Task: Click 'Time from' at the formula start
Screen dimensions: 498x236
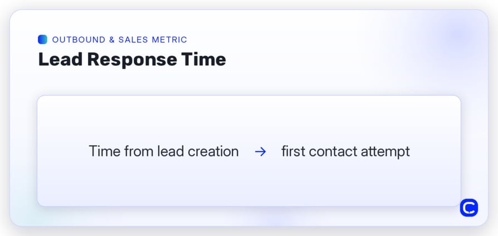Action: [121, 151]
